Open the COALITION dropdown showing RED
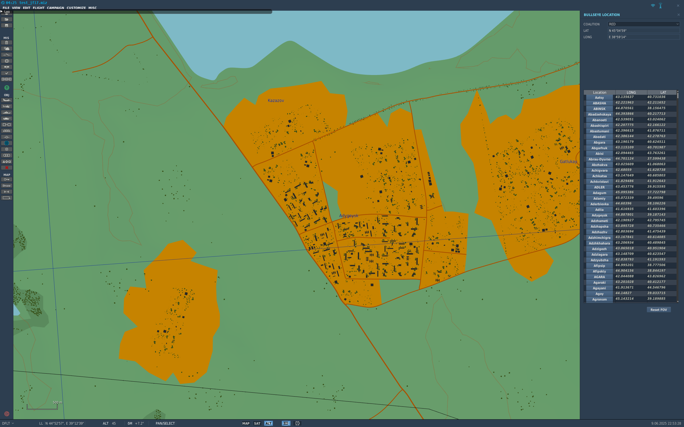The height and width of the screenshot is (427, 684). pos(644,24)
